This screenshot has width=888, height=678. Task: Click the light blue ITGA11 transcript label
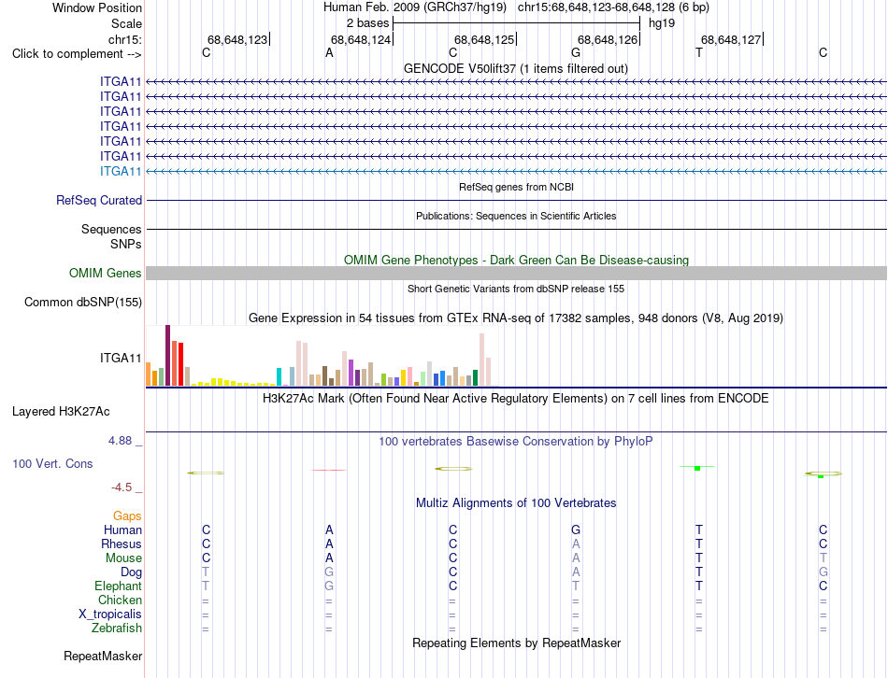121,171
